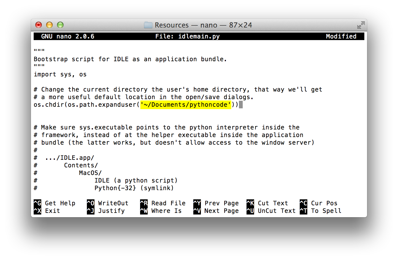Click the Modified indicator in the nano header
The height and width of the screenshot is (260, 398).
[x=341, y=36]
